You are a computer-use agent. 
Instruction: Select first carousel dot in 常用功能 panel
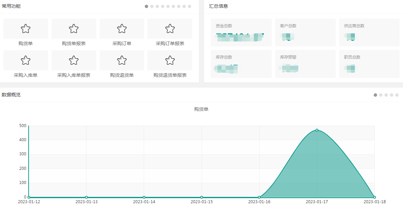146,6
